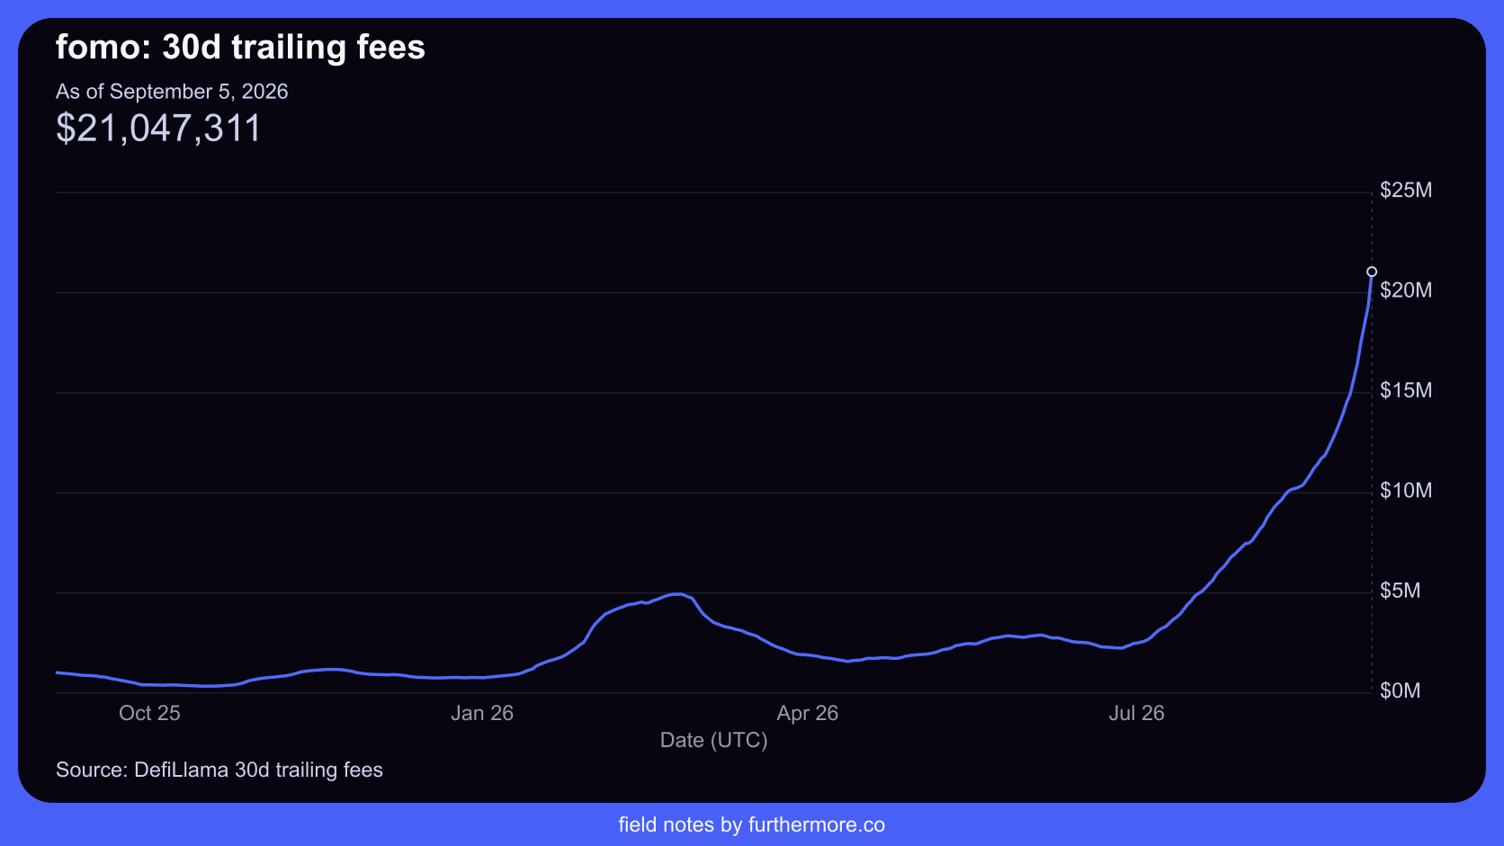The width and height of the screenshot is (1504, 846).
Task: Click the $0M y-axis label
Action: click(1401, 690)
